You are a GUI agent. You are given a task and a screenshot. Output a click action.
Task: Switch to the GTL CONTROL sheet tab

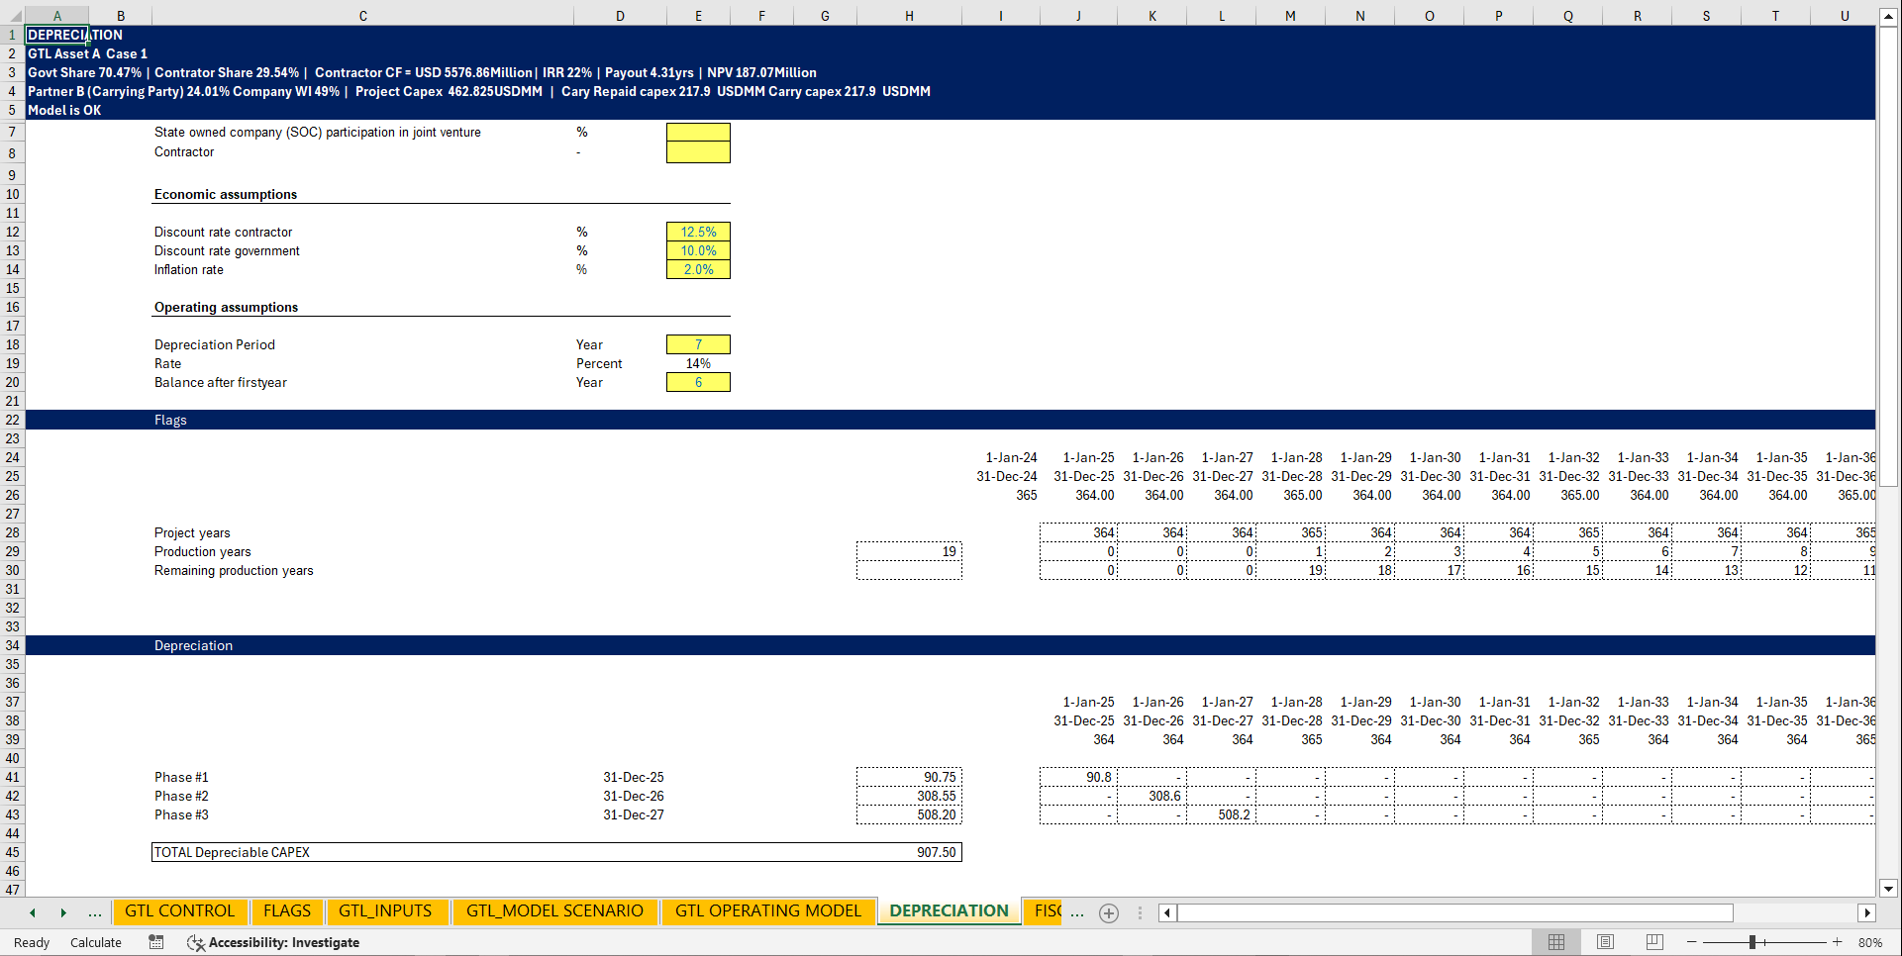coord(180,910)
